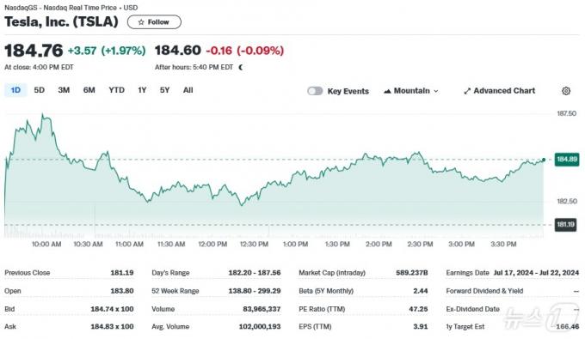Click the 10:00 AM time axis label
Image resolution: width=585 pixels, height=339 pixels.
click(46, 245)
